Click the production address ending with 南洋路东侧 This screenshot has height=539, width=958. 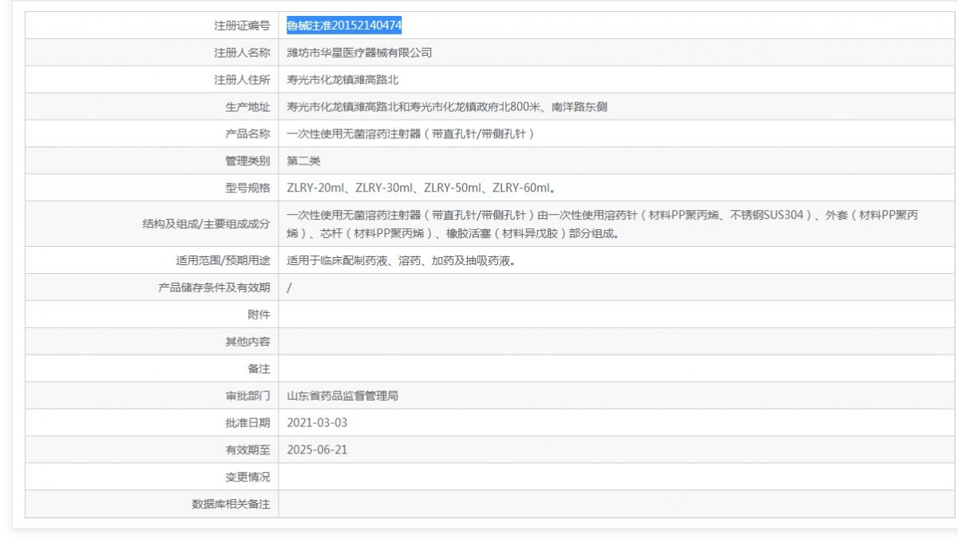447,107
